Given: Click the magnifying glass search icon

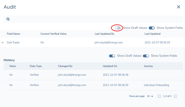Looking at the screenshot, I should [8, 19].
